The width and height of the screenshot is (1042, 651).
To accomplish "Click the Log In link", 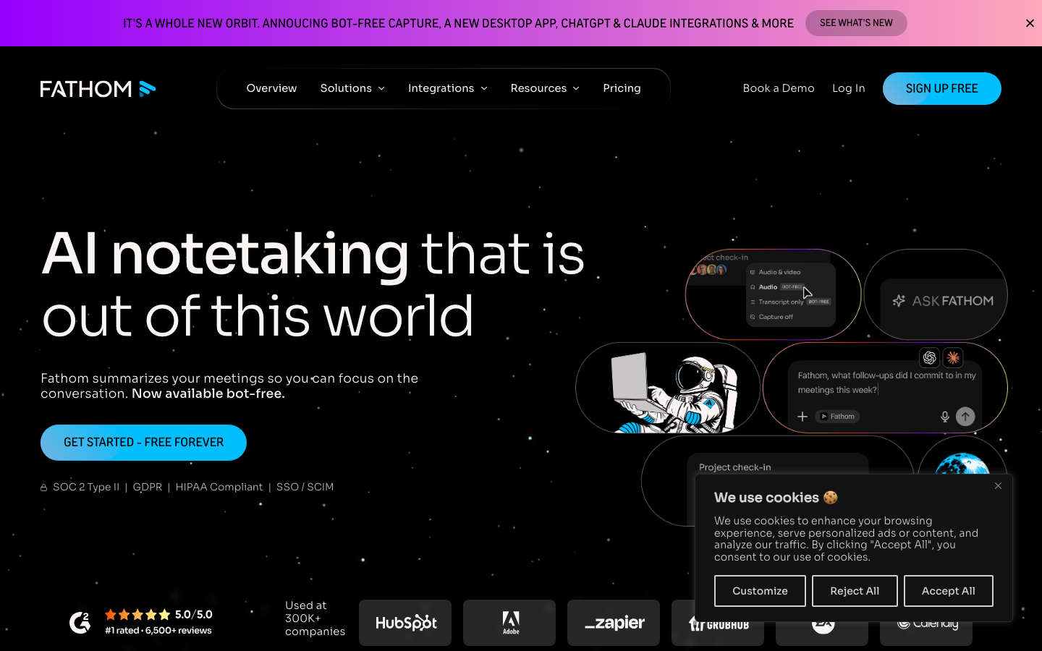I will point(848,88).
